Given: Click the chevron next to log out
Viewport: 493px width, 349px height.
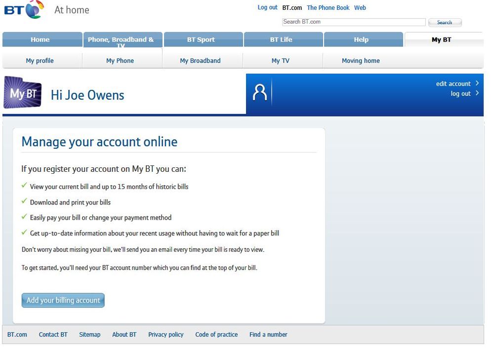Looking at the screenshot, I should [x=477, y=93].
